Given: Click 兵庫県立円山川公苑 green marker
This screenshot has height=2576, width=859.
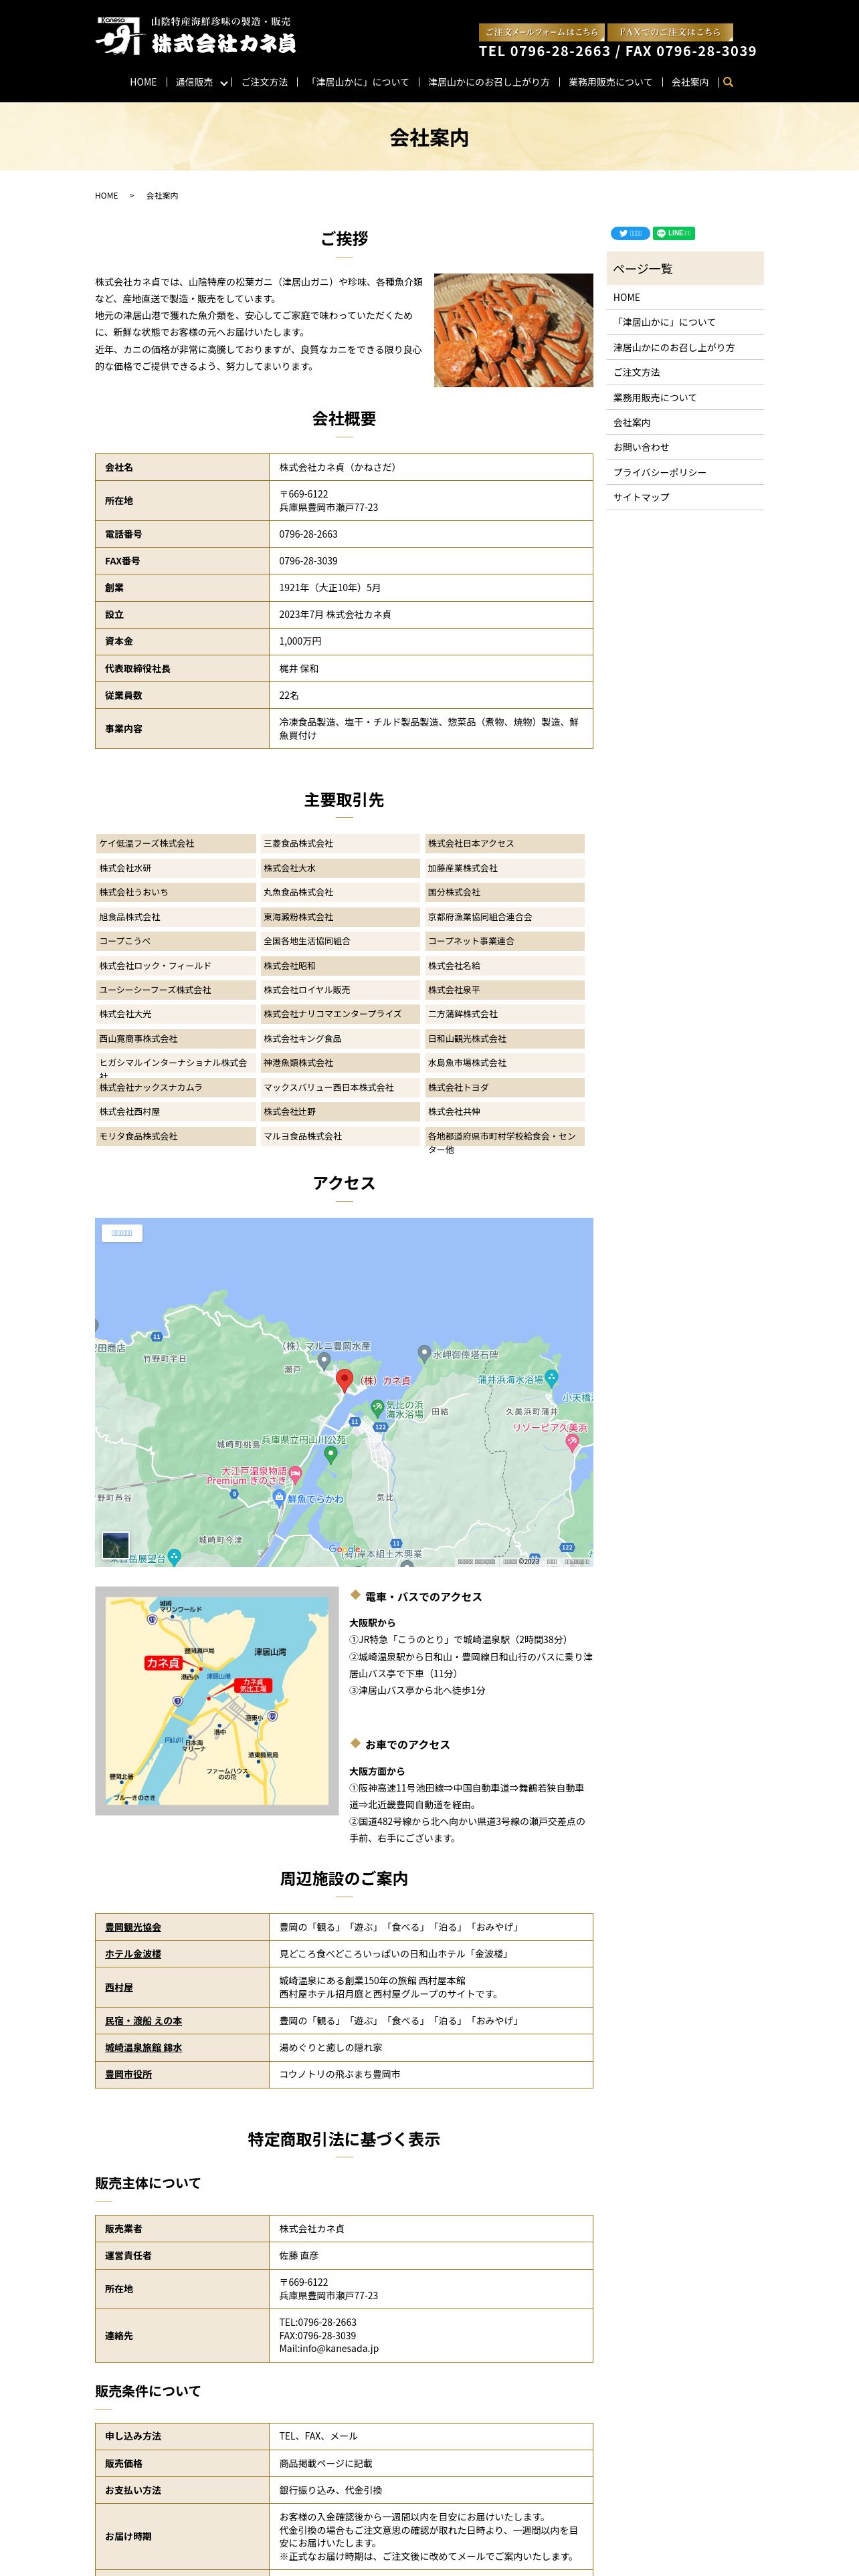Looking at the screenshot, I should pos(331,1455).
